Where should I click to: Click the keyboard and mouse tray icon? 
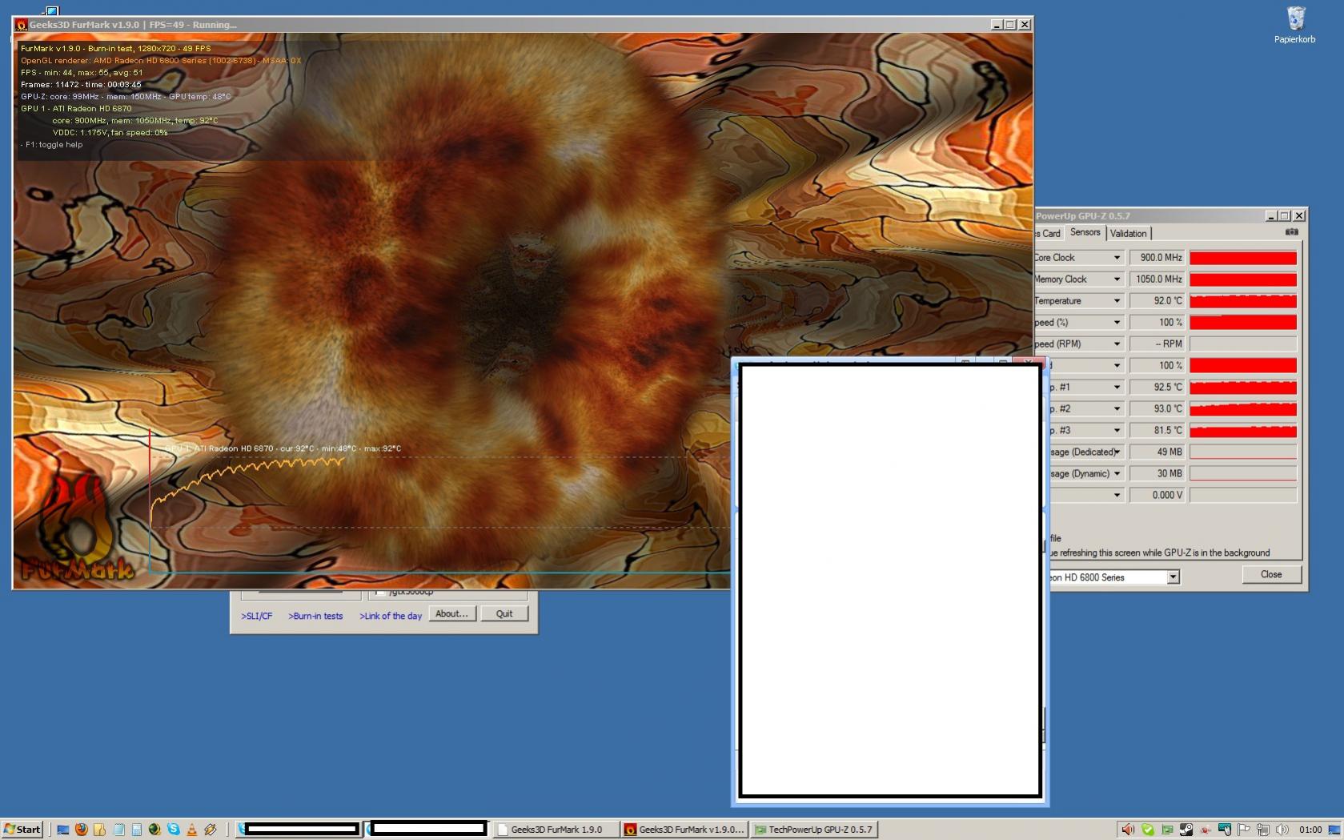tap(1225, 830)
